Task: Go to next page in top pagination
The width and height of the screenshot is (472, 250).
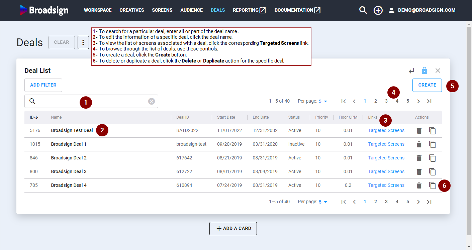Action: [x=418, y=101]
